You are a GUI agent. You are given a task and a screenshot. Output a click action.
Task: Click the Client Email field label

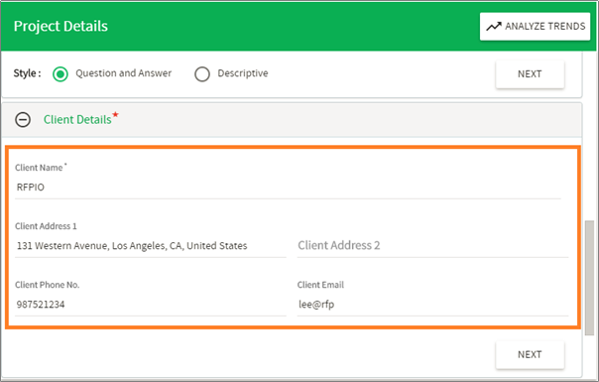320,285
